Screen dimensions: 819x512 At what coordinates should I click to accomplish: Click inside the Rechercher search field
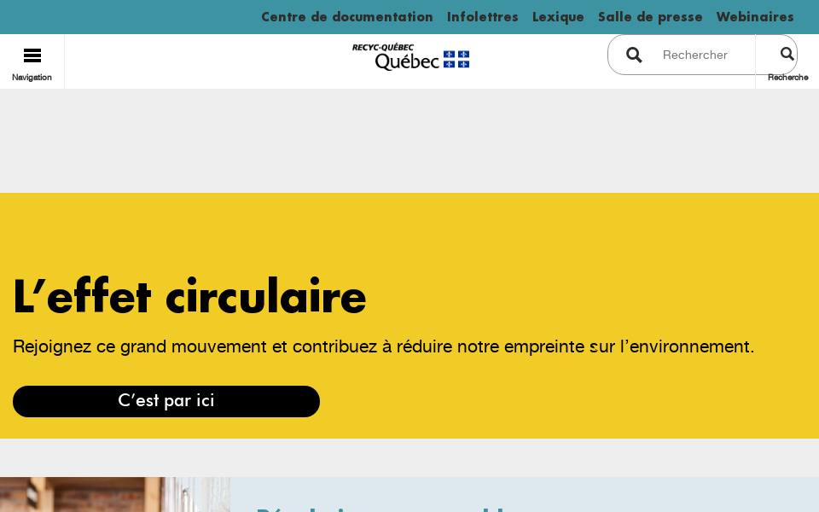coord(700,55)
